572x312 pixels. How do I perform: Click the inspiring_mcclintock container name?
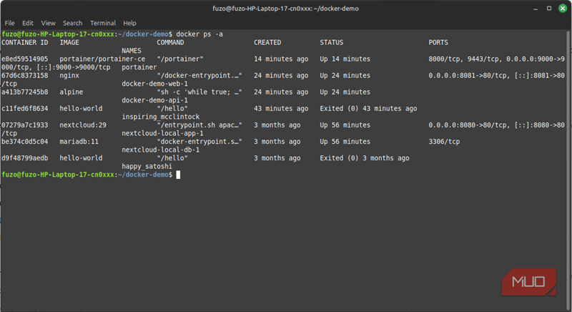(x=160, y=117)
